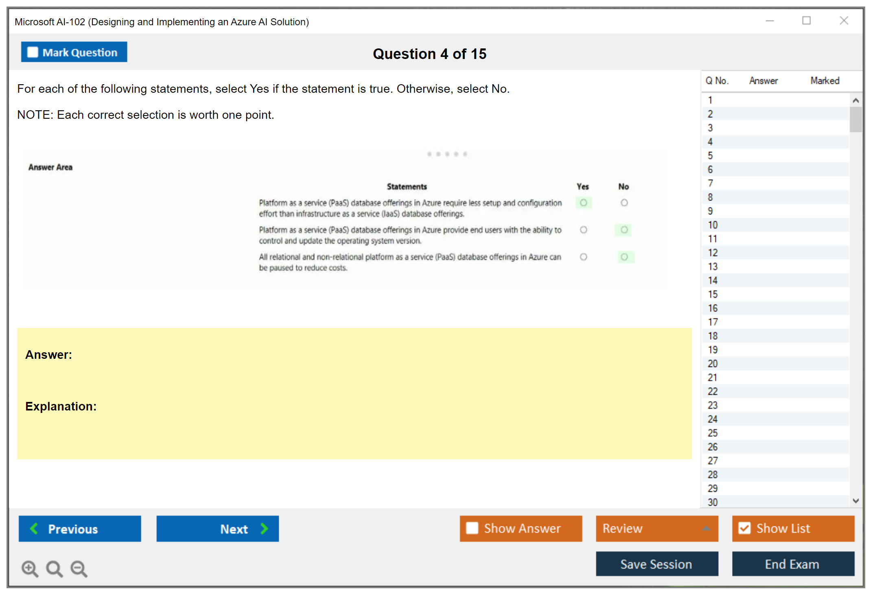Image resolution: width=875 pixels, height=598 pixels.
Task: Click the green left arrow on Previous
Action: (x=34, y=528)
